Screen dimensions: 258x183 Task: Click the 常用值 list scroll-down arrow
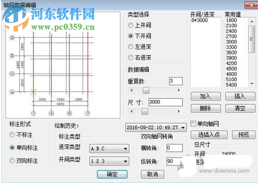click(252, 84)
